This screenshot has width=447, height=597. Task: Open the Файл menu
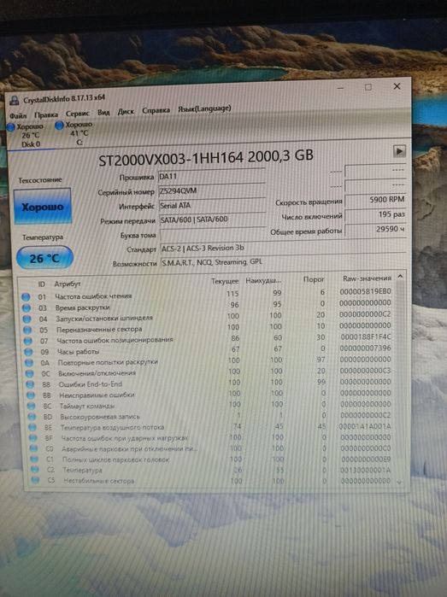pyautogui.click(x=18, y=115)
